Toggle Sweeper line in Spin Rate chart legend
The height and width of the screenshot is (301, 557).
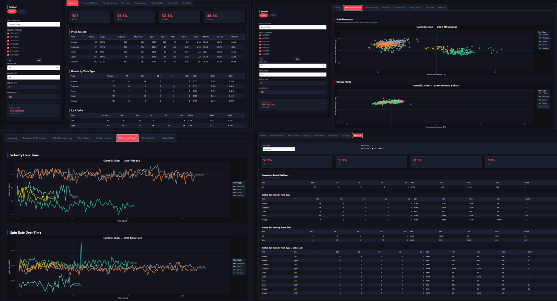(x=239, y=273)
